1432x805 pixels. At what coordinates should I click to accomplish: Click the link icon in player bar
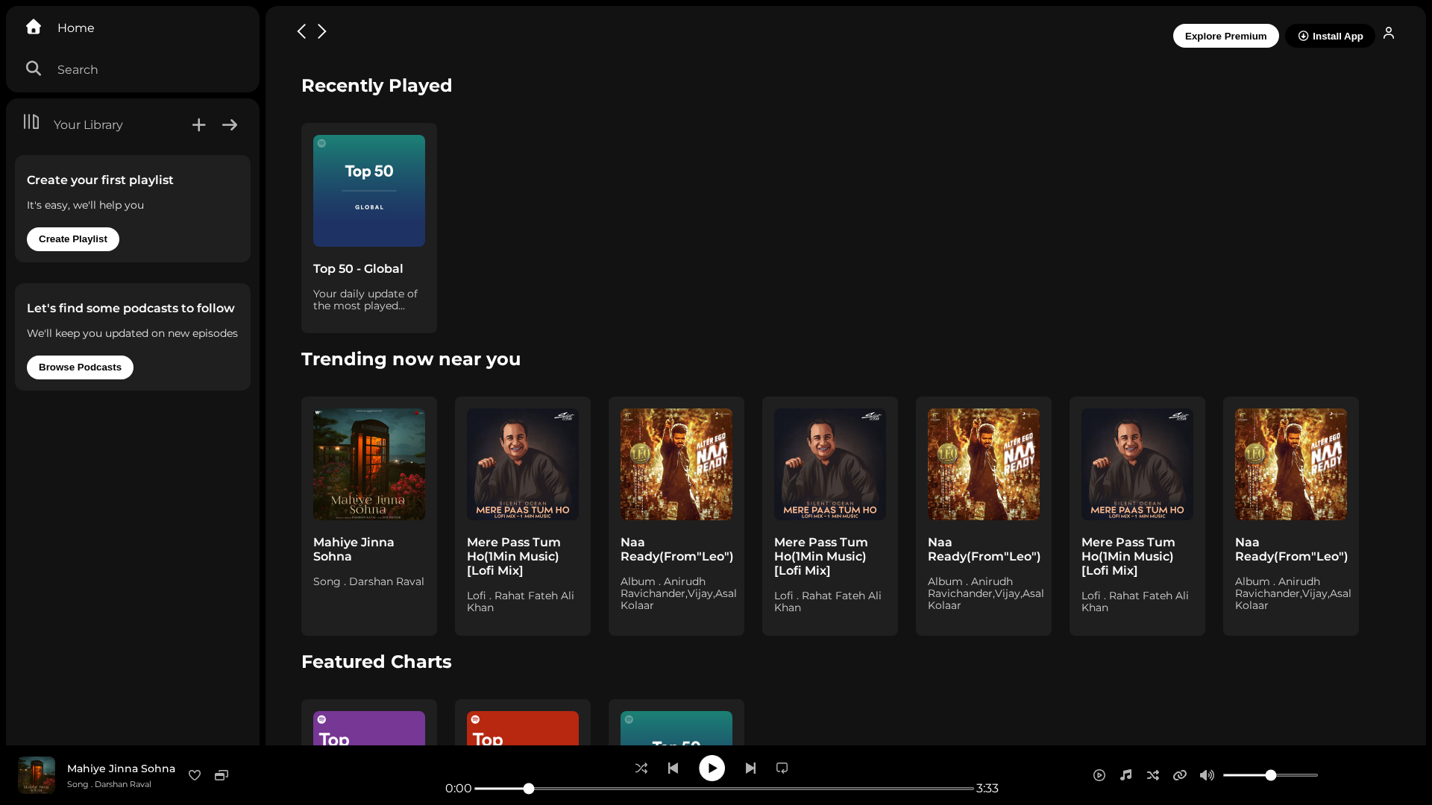[1180, 775]
